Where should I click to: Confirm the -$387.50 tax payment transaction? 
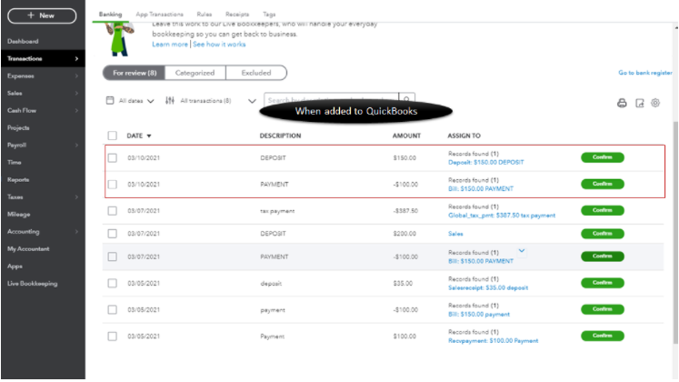click(602, 211)
